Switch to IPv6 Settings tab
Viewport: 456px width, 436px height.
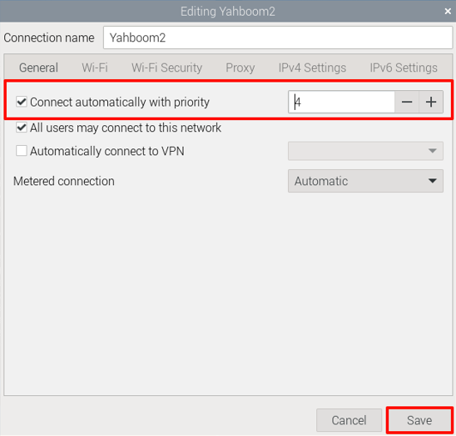[x=404, y=68]
